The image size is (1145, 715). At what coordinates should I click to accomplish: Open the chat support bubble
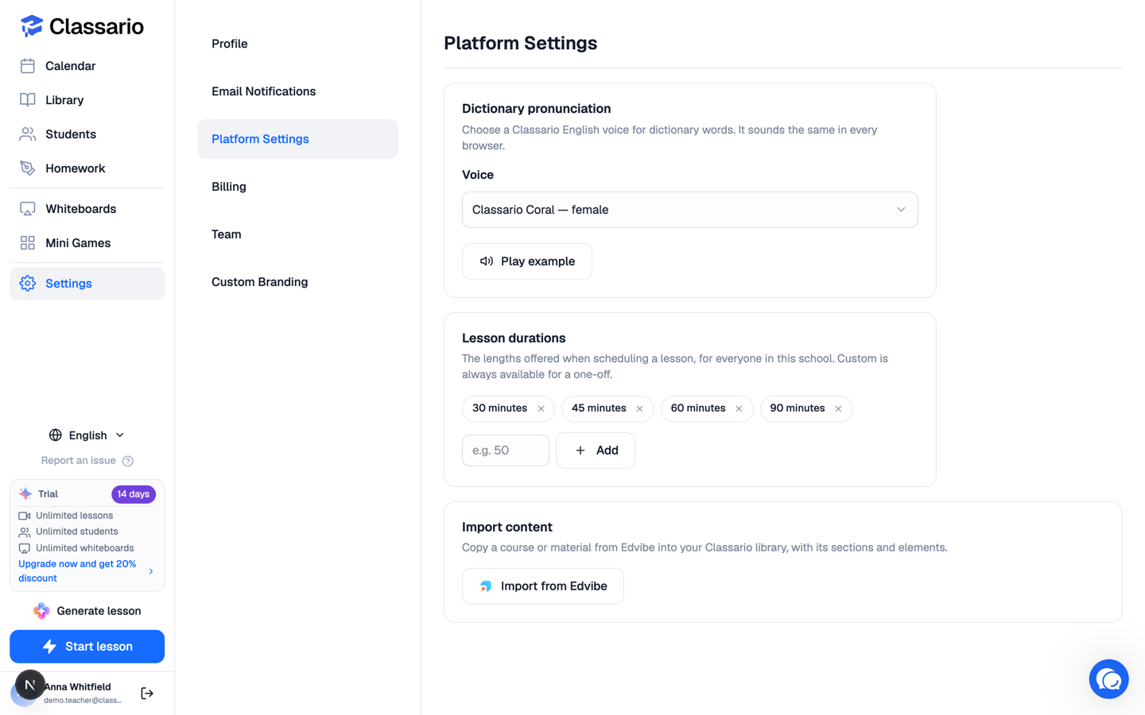(1109, 679)
